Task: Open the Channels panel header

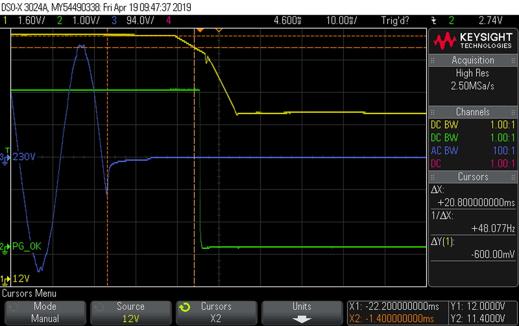Action: pyautogui.click(x=473, y=112)
